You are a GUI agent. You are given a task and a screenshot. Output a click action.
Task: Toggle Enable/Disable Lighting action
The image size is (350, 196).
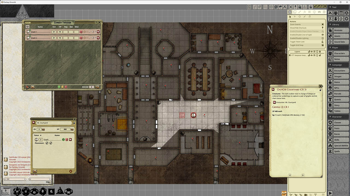pos(307,38)
